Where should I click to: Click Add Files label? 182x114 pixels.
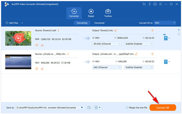(14, 23)
